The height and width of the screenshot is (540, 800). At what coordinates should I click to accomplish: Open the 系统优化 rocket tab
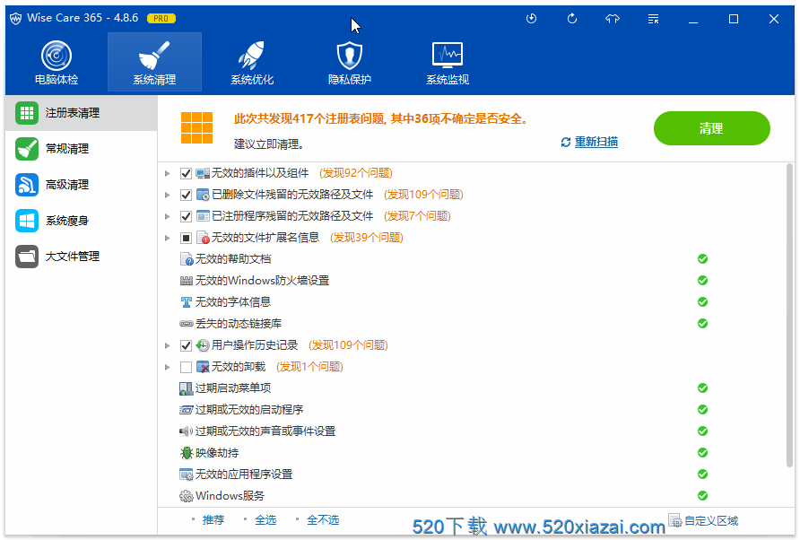point(251,63)
